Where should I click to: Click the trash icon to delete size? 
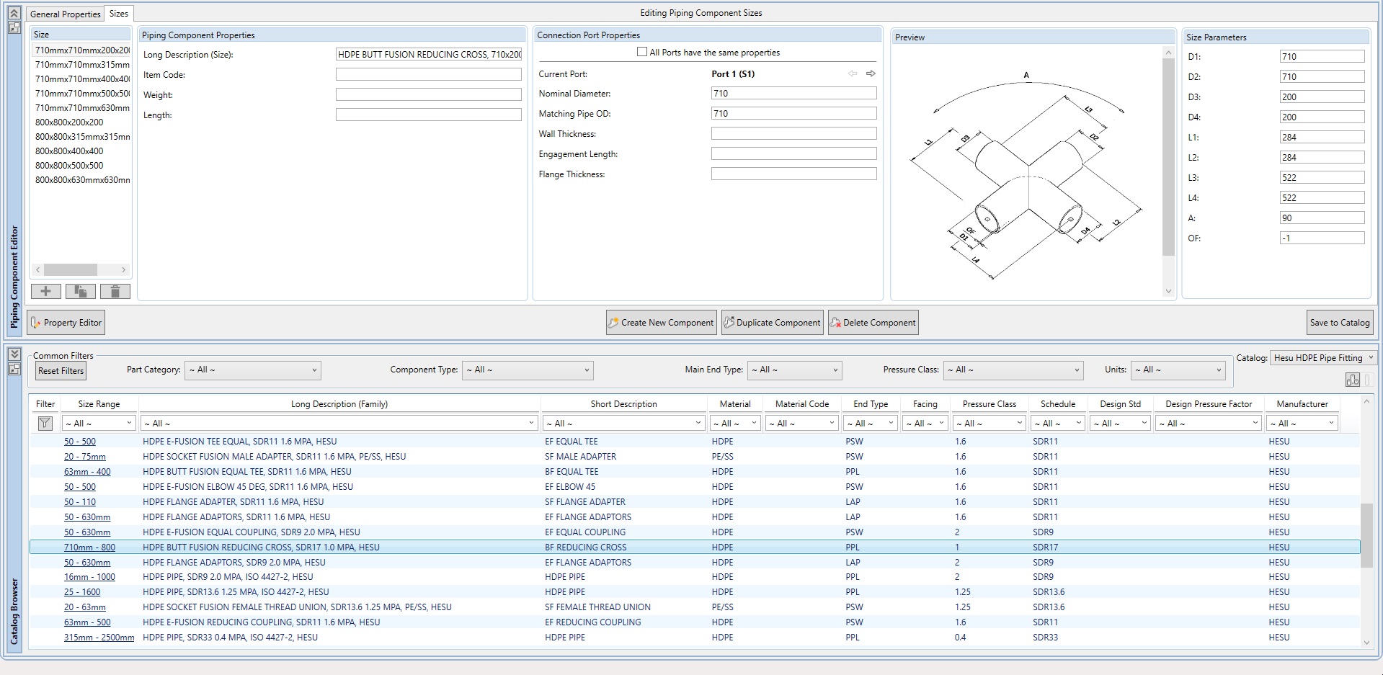pos(115,291)
